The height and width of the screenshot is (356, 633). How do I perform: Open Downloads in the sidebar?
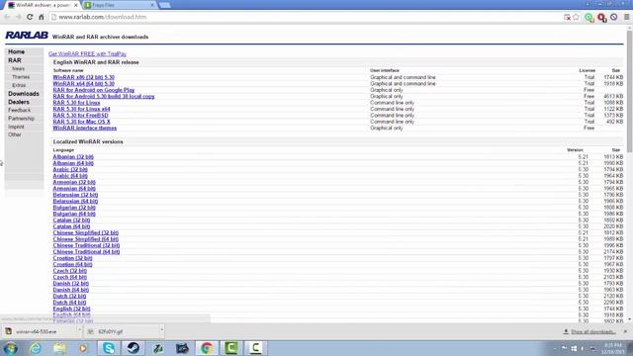point(24,94)
